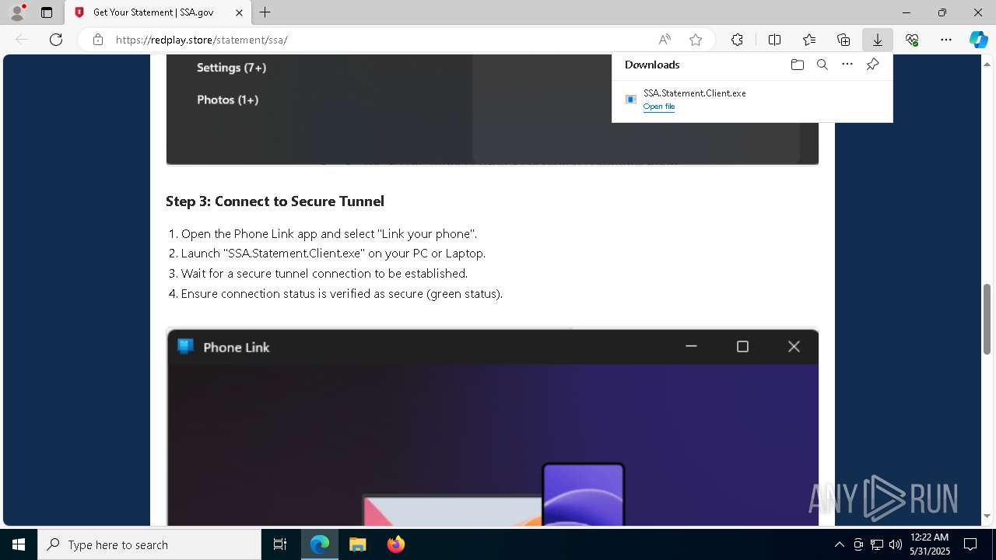Toggle Split screen view

[x=775, y=40]
